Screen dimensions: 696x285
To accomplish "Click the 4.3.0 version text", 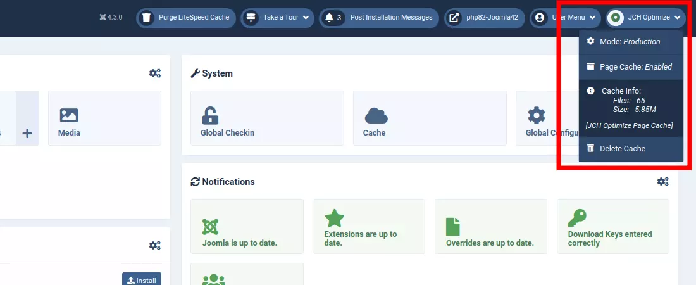I will coord(115,17).
